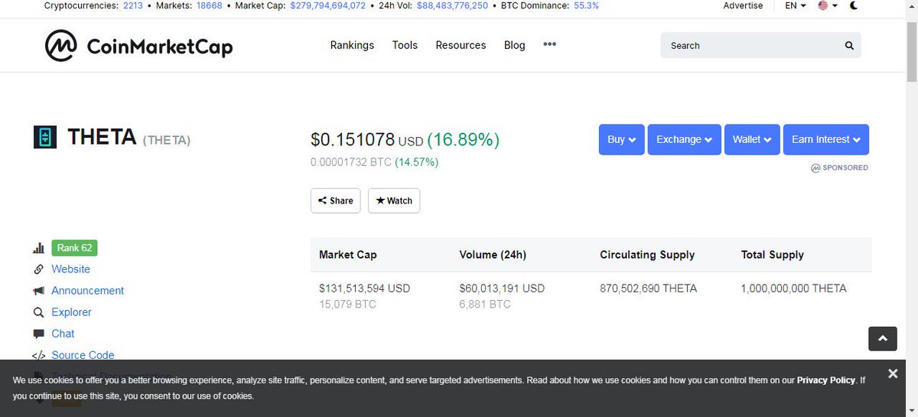Expand the Buy dropdown
The image size is (918, 417).
(x=621, y=139)
